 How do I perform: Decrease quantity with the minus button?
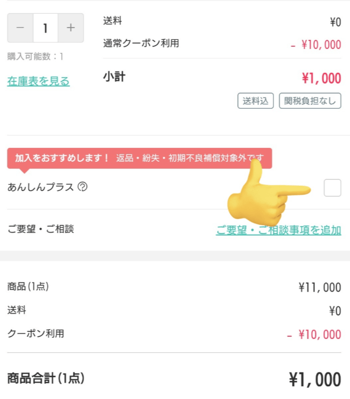pos(20,28)
